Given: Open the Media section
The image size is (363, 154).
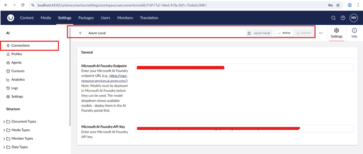Looking at the screenshot, I should pos(46,18).
